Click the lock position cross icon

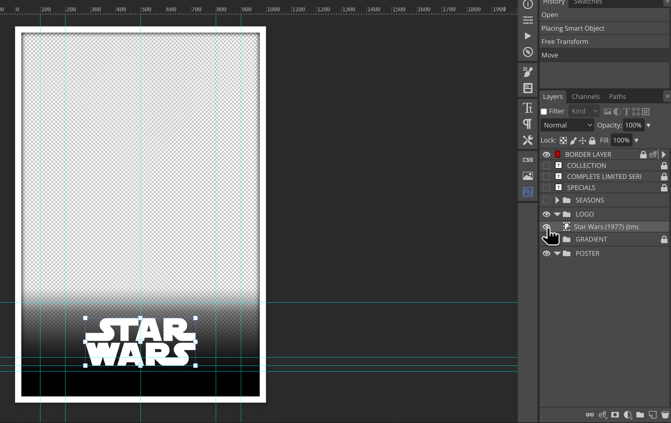pos(583,141)
